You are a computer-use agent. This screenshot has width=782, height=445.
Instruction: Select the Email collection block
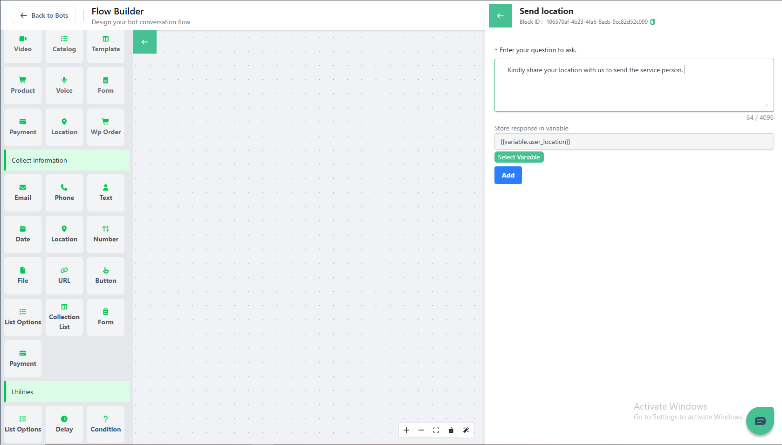[x=23, y=193]
